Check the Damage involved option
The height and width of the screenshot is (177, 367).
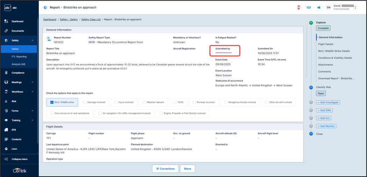[x=85, y=102]
